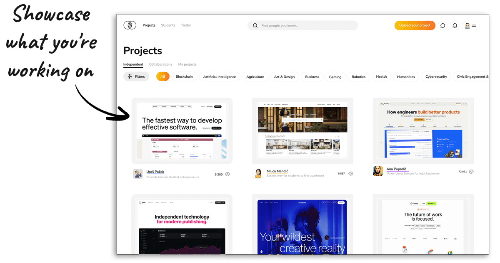This screenshot has height=263, width=500.
Task: Open the chat messages icon
Action: (x=442, y=25)
